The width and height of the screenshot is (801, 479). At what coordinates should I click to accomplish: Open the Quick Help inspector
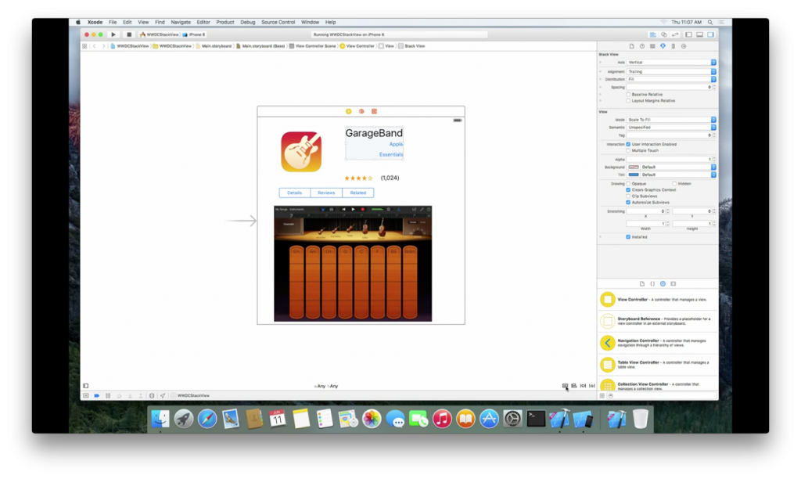click(642, 46)
